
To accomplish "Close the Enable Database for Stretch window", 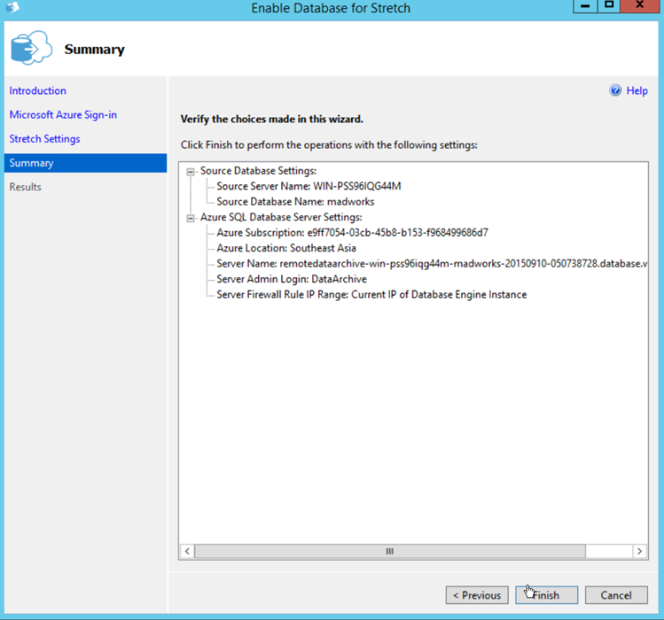I will click(640, 6).
